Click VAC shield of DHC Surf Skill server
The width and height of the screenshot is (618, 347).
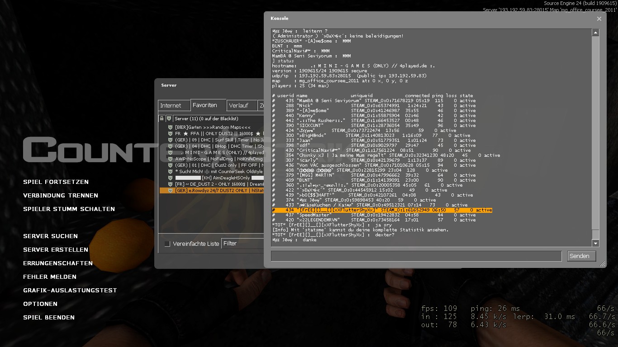171,140
